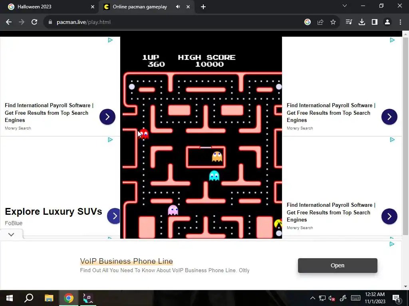Viewport: 409px width, 306px height.
Task: Mute the Online pacman gameplay tab audio
Action: point(178,7)
